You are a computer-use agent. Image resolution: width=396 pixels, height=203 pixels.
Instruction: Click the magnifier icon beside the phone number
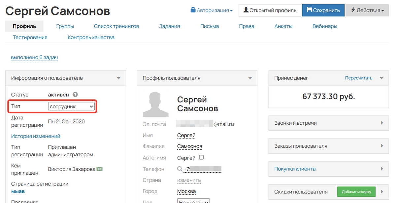(180, 169)
